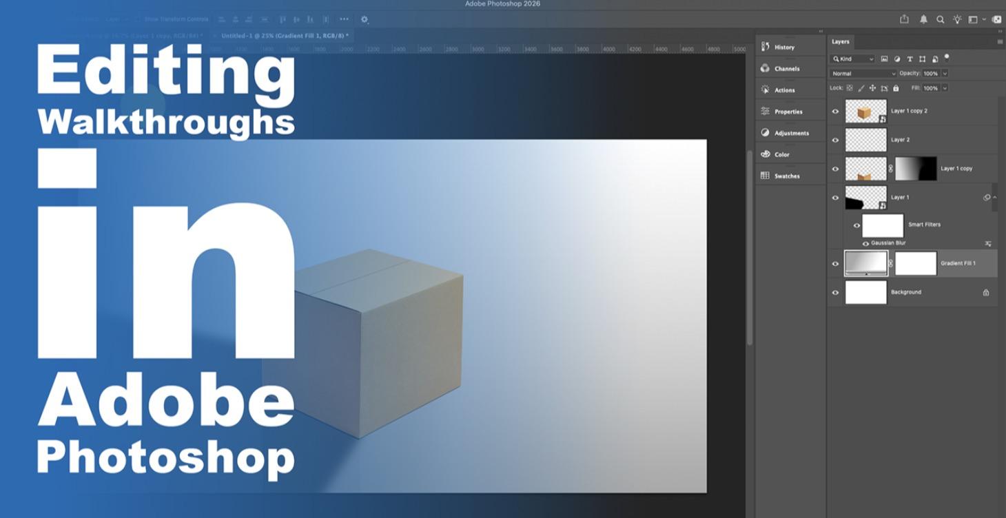This screenshot has height=518, width=1006.
Task: Select the Layer 2 thumbnail
Action: tap(866, 140)
